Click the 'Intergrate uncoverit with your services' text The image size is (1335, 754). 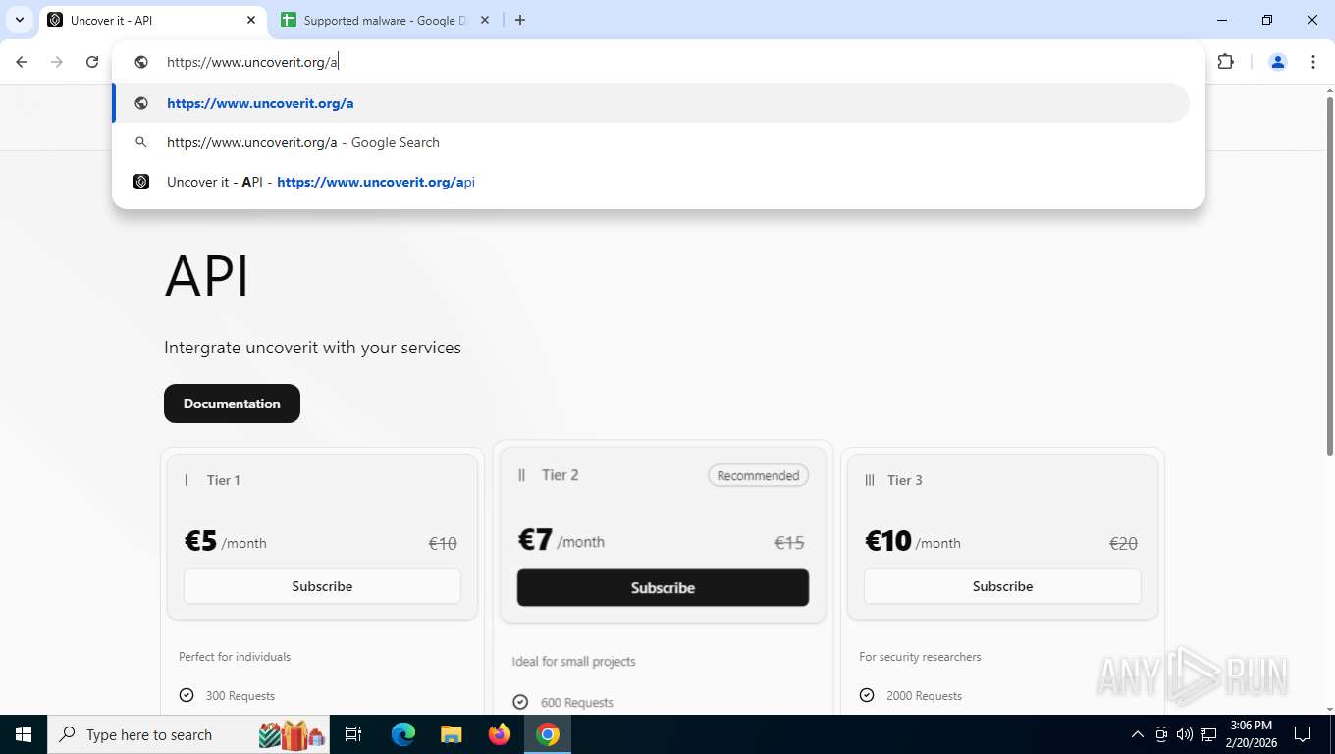click(312, 348)
